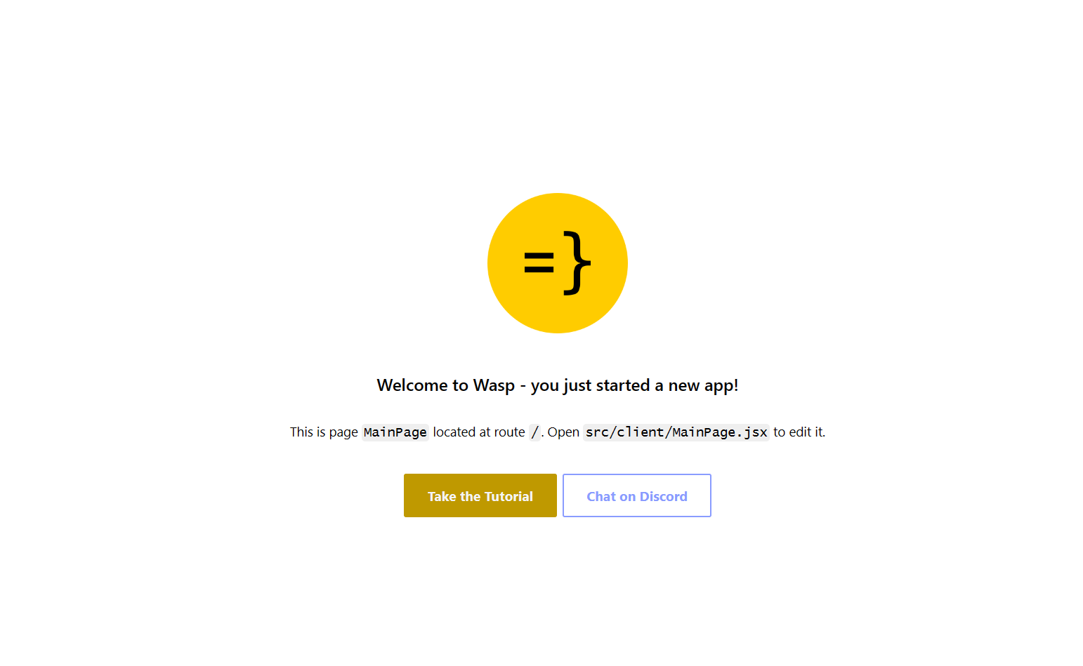Click the word 'Discord' on the outlined button
Screen dimensions: 1083x666
click(x=663, y=496)
